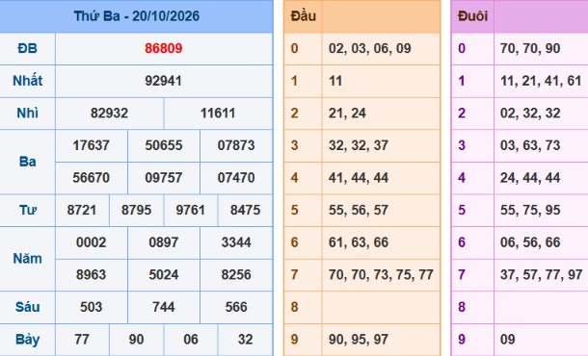Click Năm prize number 8963

92,274
